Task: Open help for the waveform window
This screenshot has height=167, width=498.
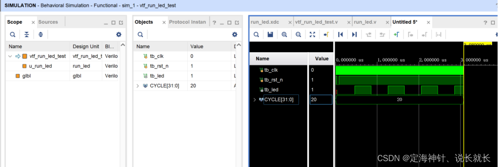Action: (x=485, y=23)
